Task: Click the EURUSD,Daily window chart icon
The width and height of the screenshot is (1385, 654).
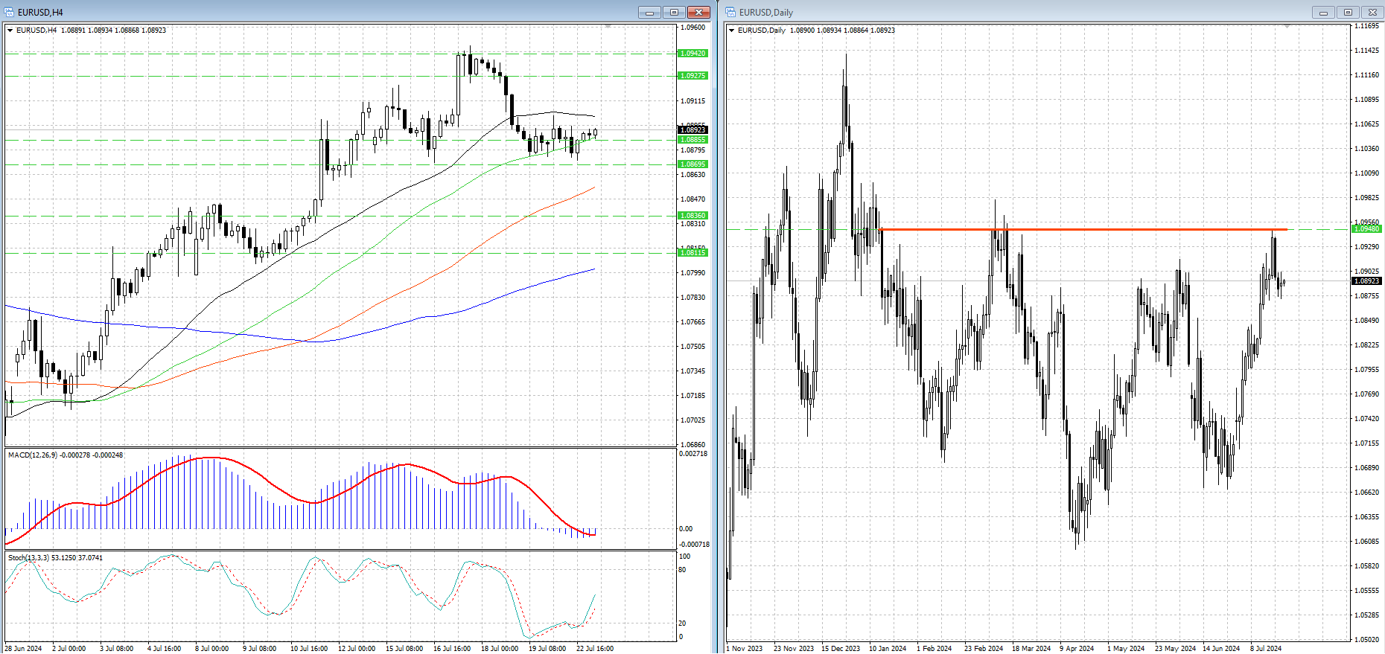Action: coord(730,12)
